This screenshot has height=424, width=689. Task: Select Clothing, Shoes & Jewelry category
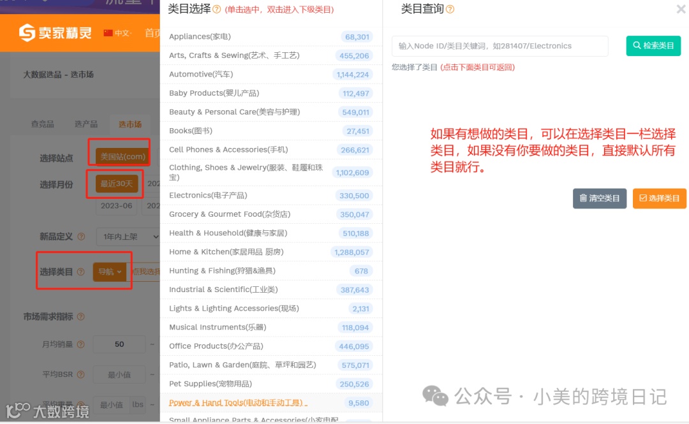[271, 172]
